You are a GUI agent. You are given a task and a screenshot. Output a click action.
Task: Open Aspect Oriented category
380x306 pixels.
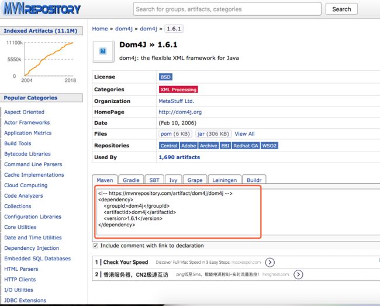pyautogui.click(x=24, y=112)
